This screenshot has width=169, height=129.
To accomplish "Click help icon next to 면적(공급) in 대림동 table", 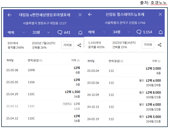I will click(x=41, y=60).
